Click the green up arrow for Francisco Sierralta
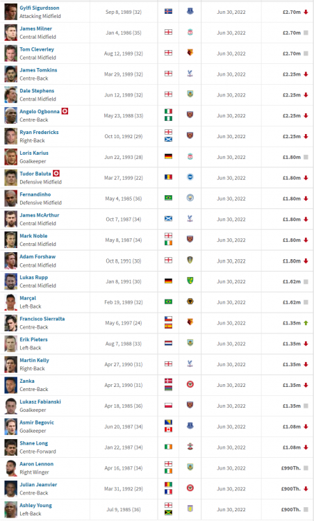 pos(306,323)
